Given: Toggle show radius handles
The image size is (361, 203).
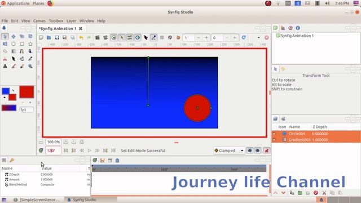Looking at the screenshot, I should click(x=138, y=38).
